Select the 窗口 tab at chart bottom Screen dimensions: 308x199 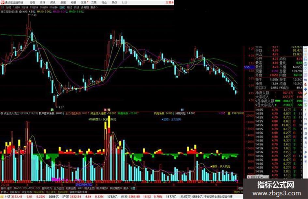10,188
